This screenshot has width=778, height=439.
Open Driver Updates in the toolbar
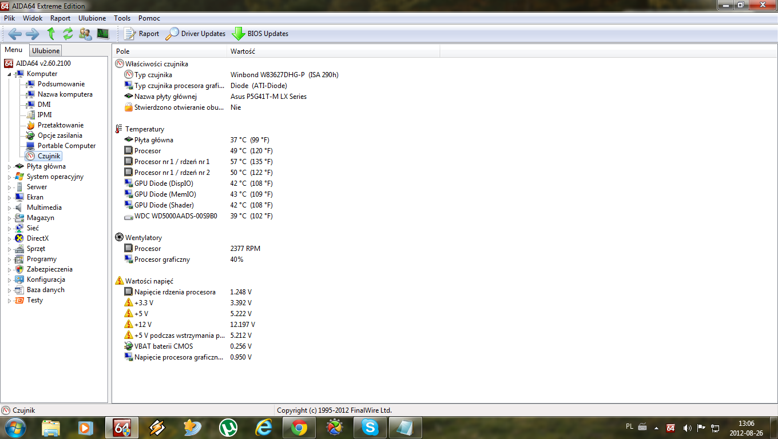[196, 34]
